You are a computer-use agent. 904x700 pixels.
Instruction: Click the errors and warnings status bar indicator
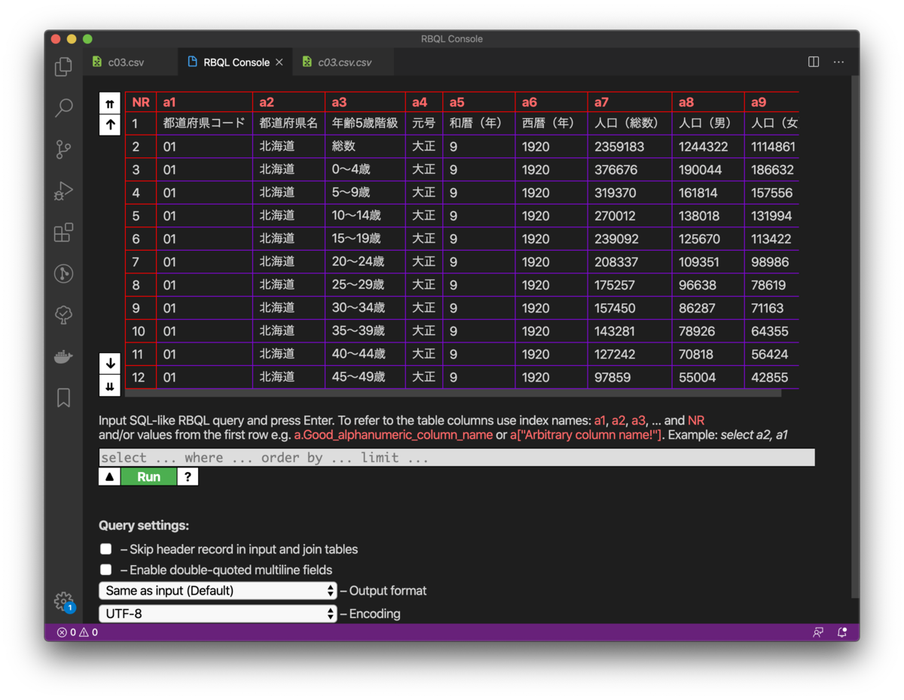(x=77, y=632)
